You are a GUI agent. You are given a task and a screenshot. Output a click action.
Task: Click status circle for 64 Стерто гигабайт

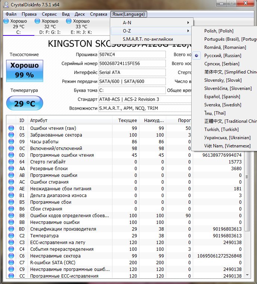pos(11,162)
